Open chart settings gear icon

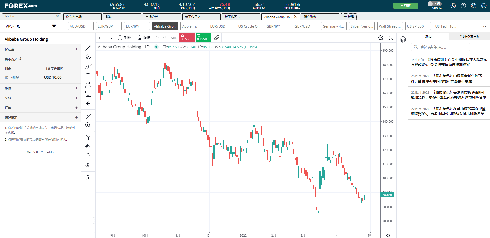click(x=381, y=38)
